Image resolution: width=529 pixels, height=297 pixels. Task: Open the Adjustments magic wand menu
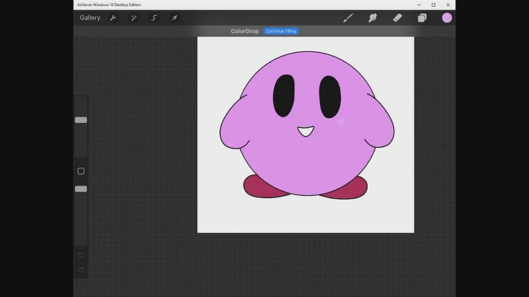tap(134, 18)
